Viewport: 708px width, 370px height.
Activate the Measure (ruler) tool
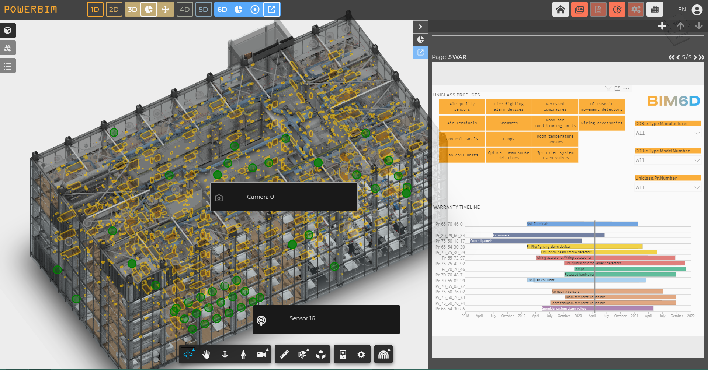pos(283,354)
